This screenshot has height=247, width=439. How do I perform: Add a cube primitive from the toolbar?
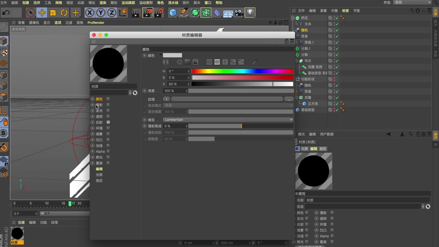click(173, 13)
